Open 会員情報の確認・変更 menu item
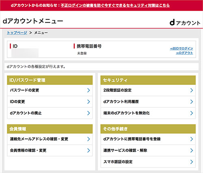This screenshot has height=173, width=203. [50, 150]
